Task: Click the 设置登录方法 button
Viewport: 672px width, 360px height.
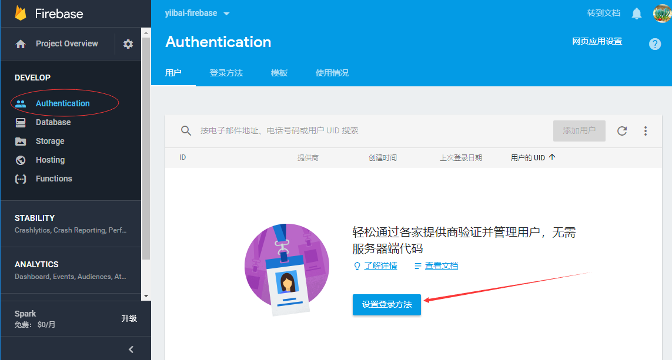Action: click(387, 305)
